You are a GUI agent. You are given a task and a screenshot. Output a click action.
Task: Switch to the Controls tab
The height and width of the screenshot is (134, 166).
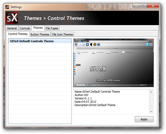click(x=25, y=28)
